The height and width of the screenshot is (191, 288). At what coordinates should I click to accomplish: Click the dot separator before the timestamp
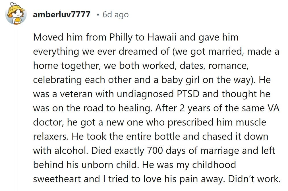(x=98, y=15)
